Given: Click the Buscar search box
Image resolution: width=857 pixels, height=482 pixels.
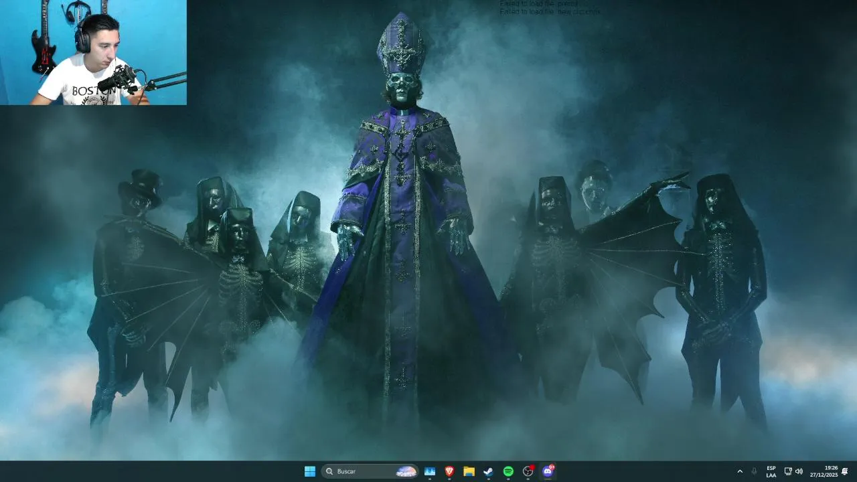Looking at the screenshot, I should [370, 471].
